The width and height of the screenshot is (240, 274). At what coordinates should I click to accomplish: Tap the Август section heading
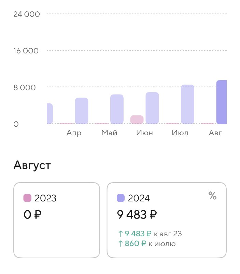[32, 166]
